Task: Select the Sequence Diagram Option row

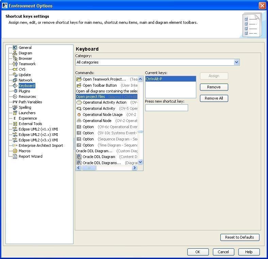Action: (107, 139)
